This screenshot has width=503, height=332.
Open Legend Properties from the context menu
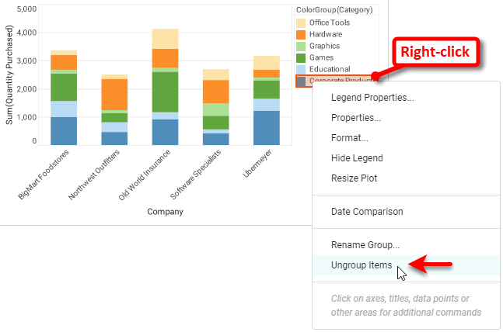372,98
